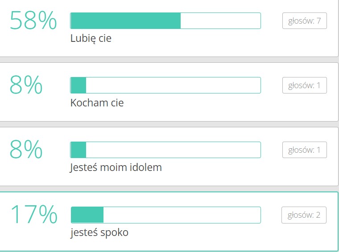Click the empty part of 'Lubię cie' bar
Image resolution: width=339 pixels, height=252 pixels.
220,21
